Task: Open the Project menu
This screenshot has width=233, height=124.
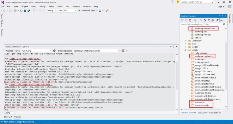Action: pos(25,7)
